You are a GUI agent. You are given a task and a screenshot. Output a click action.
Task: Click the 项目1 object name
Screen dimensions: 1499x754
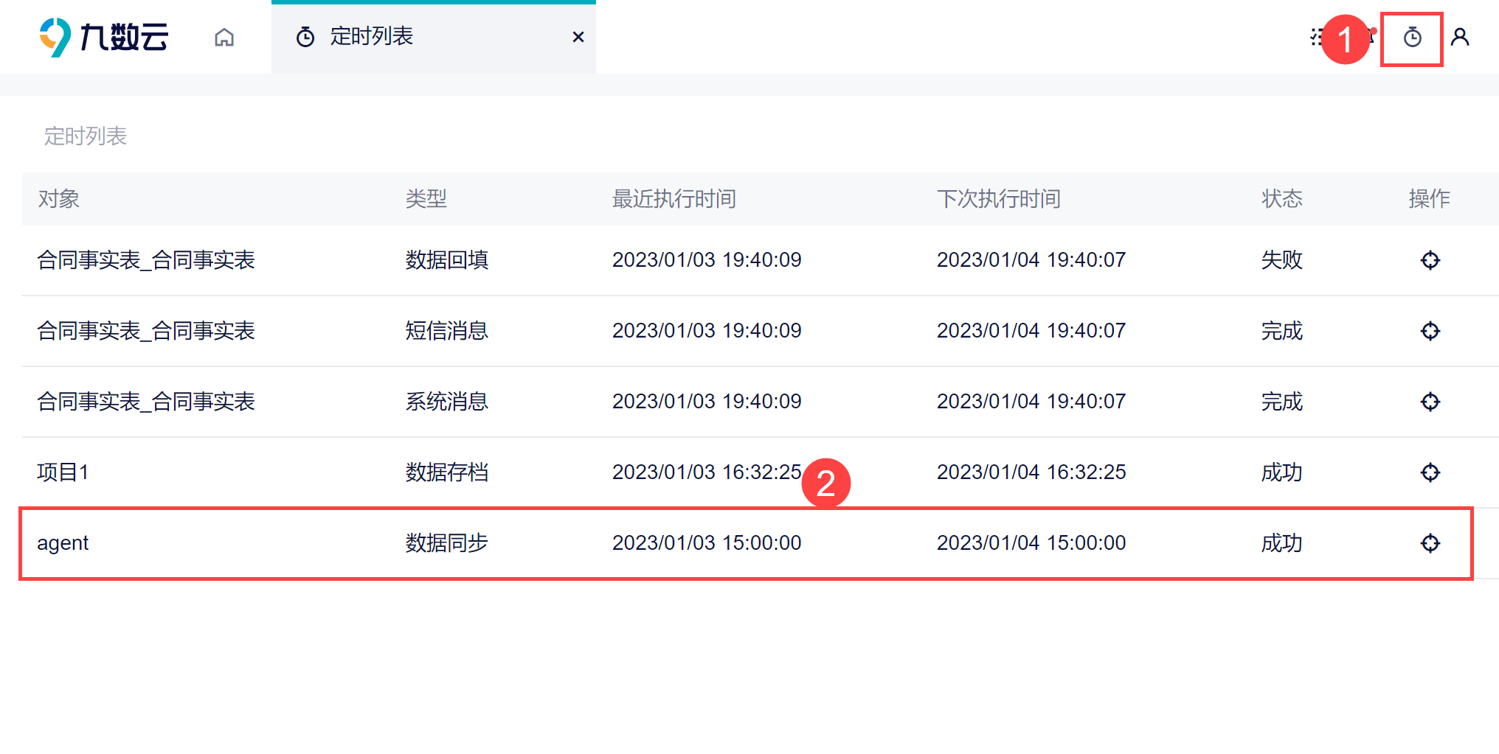point(63,472)
